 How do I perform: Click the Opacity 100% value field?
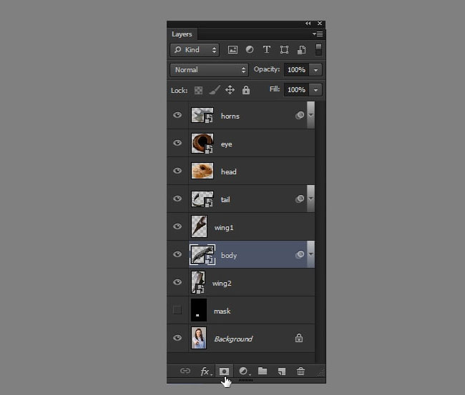coord(296,70)
